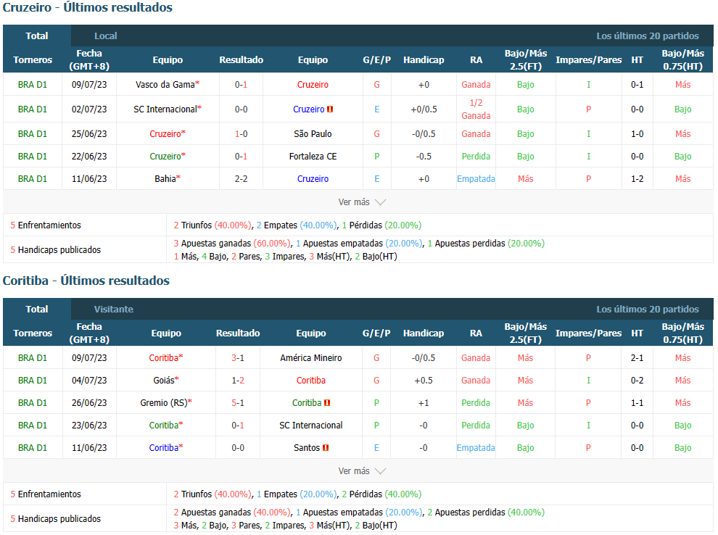The width and height of the screenshot is (718, 535).
Task: Switch to the Visitante tab
Action: [114, 309]
